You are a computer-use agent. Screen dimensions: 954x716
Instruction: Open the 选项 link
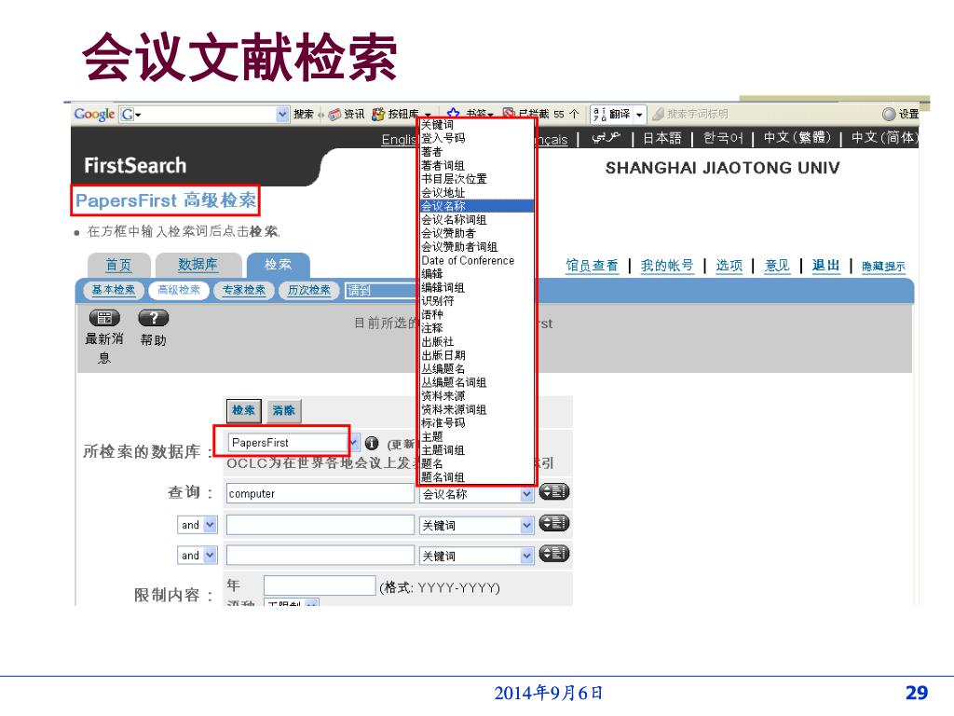pos(729,266)
